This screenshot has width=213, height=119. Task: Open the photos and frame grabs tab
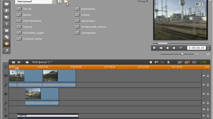tap(7, 30)
